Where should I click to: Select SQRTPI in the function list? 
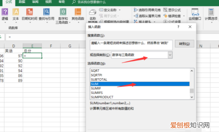140,75
